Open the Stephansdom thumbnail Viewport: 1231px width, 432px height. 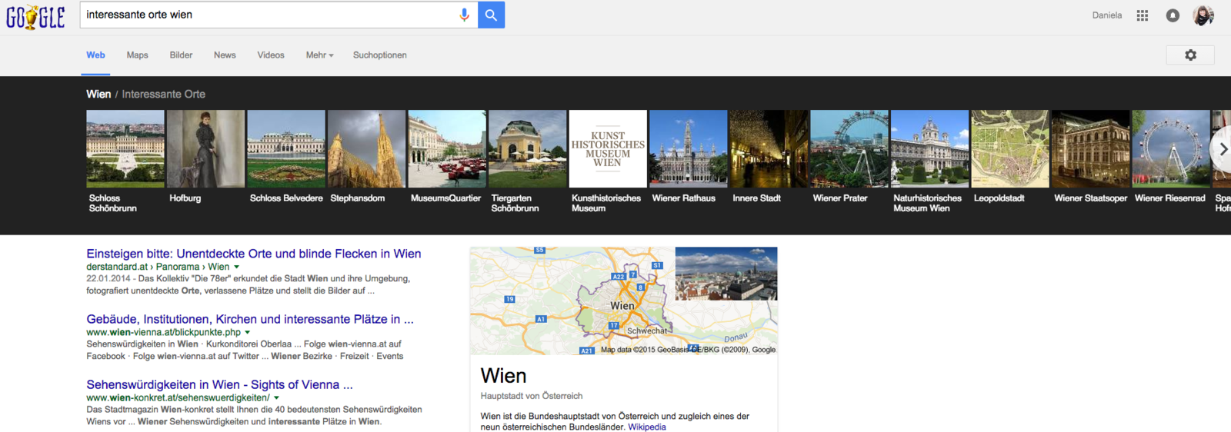tap(367, 148)
